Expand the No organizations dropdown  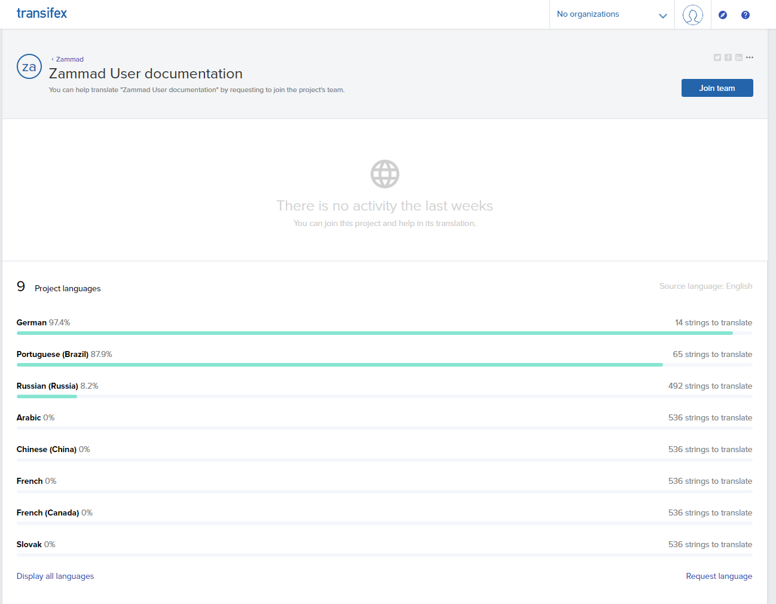click(612, 14)
